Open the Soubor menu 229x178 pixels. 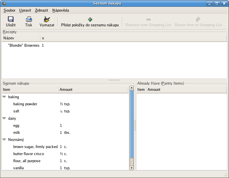(x=9, y=10)
